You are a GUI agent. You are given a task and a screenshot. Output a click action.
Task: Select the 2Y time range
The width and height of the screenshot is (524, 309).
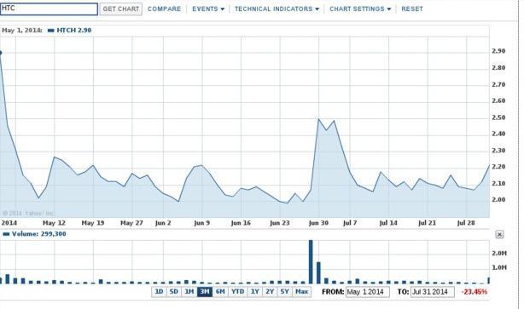click(x=270, y=292)
